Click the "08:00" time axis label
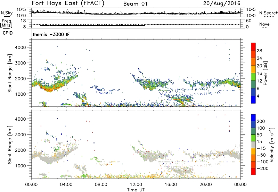This screenshot has height=192, width=278. point(101,185)
